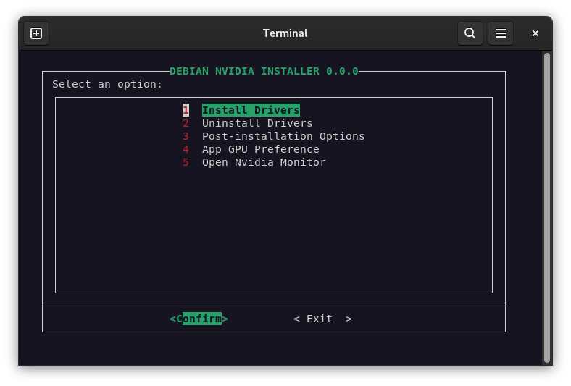
Task: Click the red number 5 hotkey
Action: (186, 162)
